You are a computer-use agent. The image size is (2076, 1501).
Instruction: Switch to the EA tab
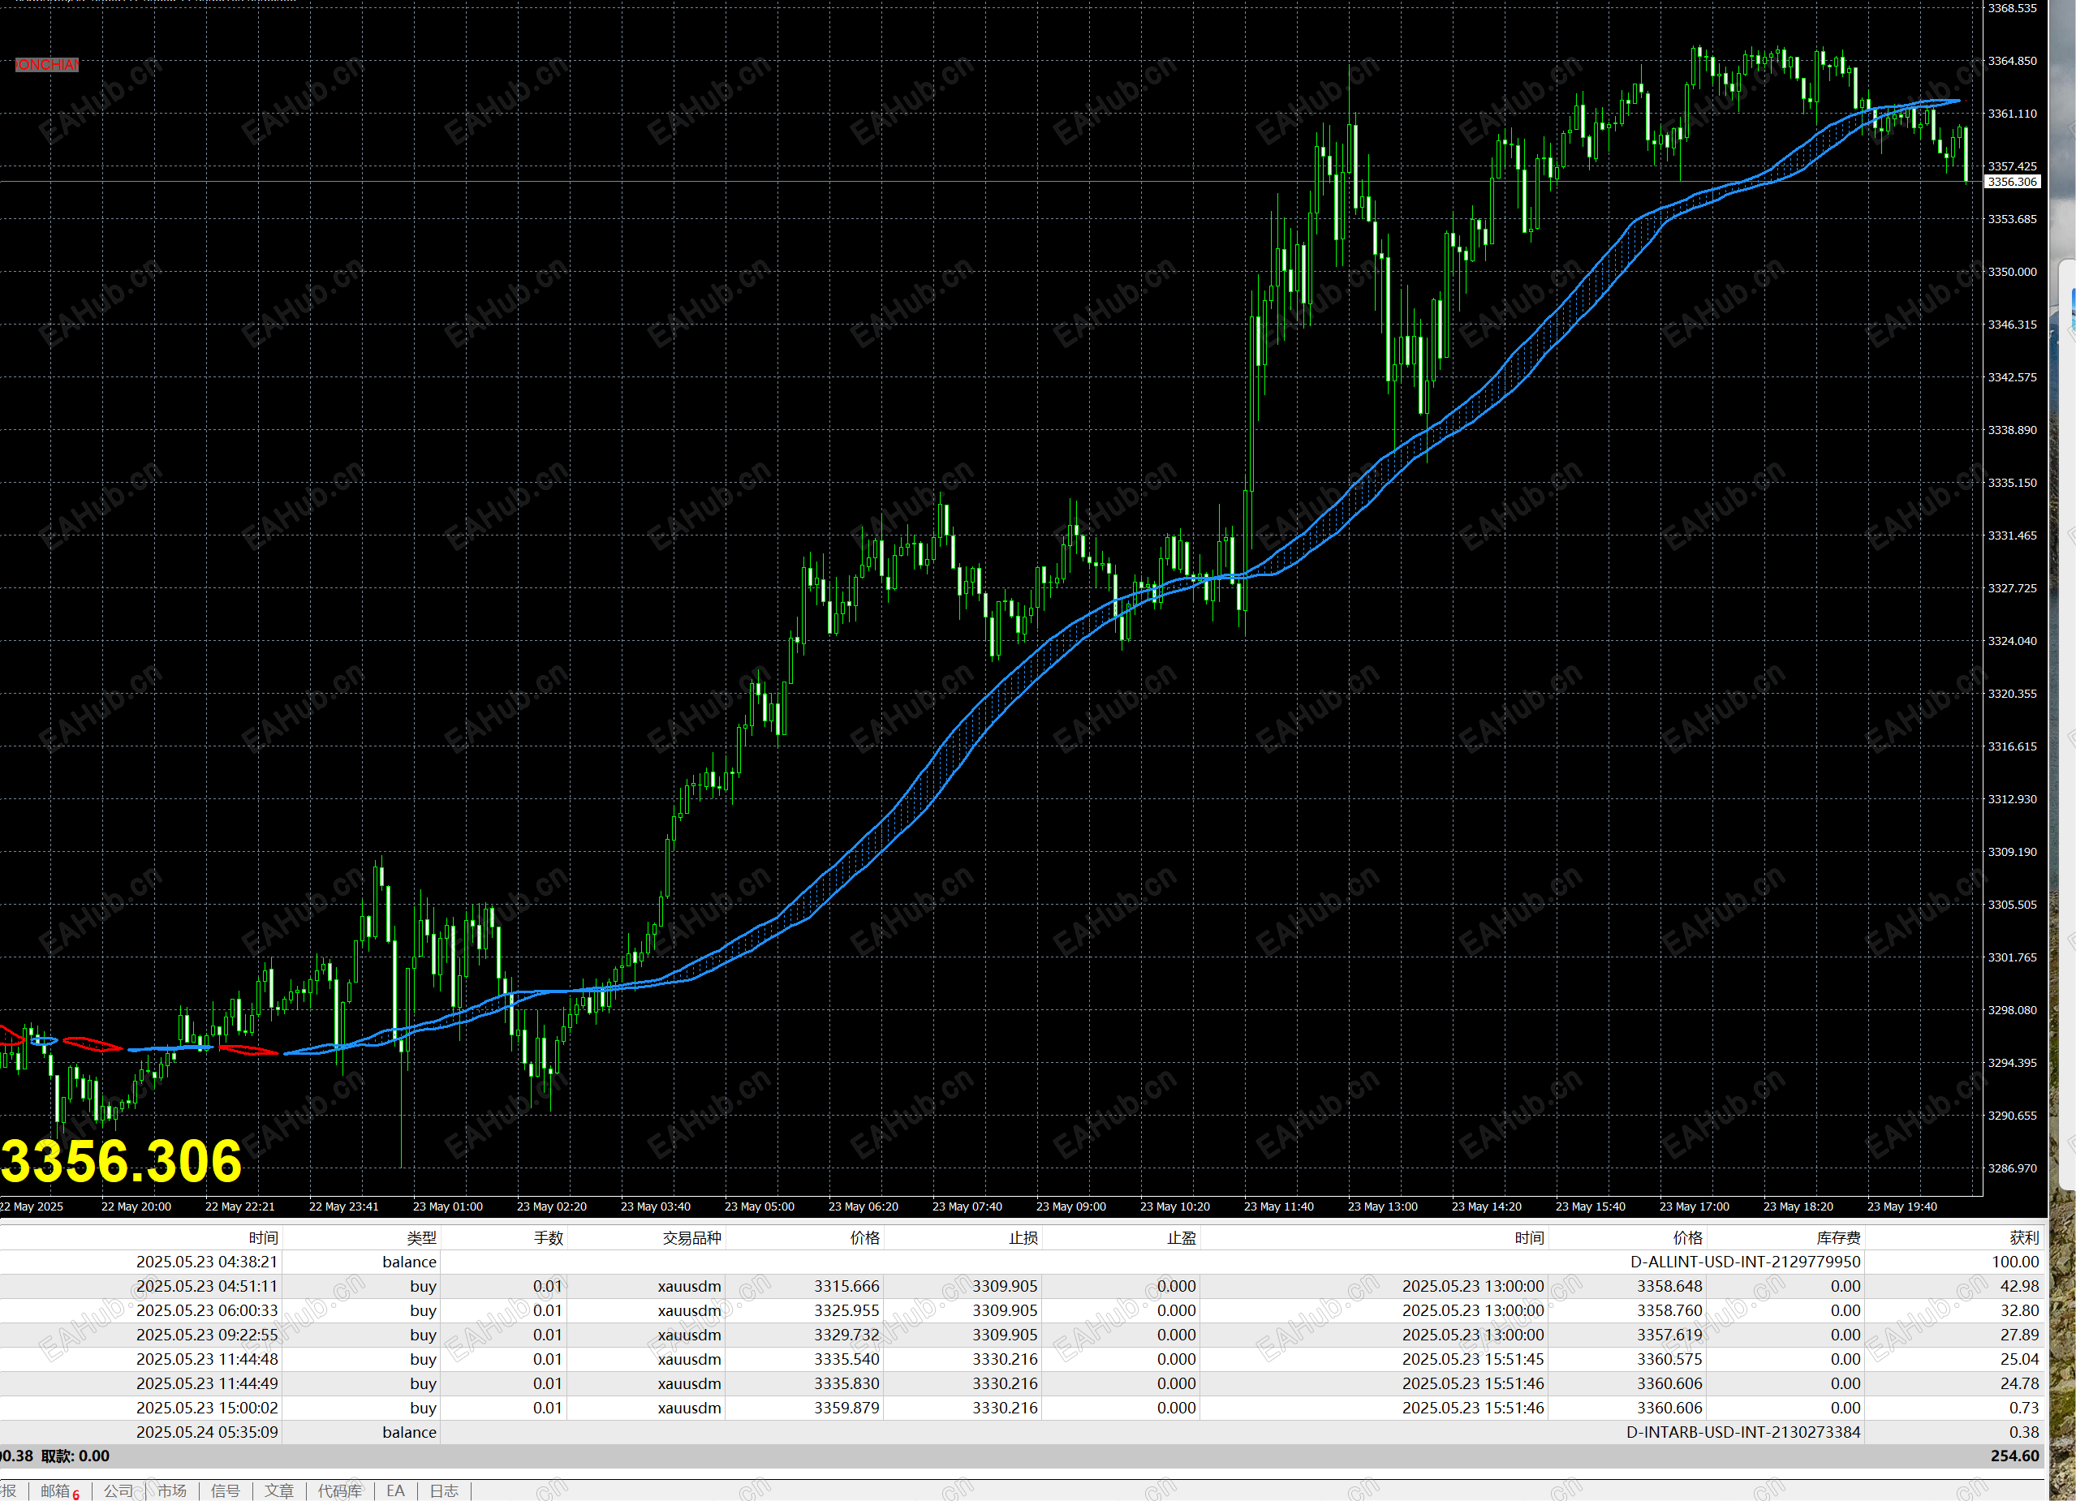(395, 1491)
